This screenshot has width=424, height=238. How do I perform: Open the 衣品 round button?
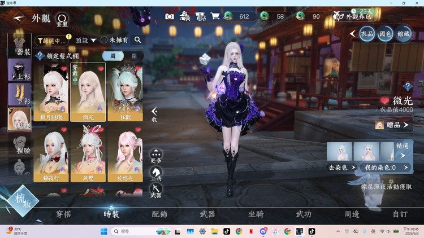367,34
